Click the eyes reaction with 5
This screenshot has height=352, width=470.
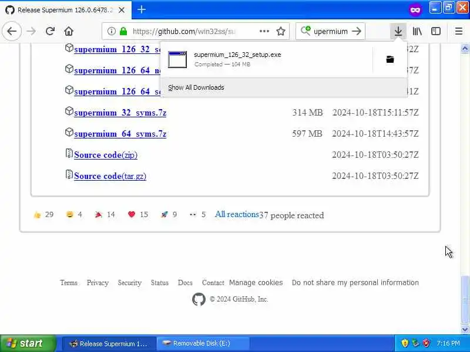click(x=197, y=215)
